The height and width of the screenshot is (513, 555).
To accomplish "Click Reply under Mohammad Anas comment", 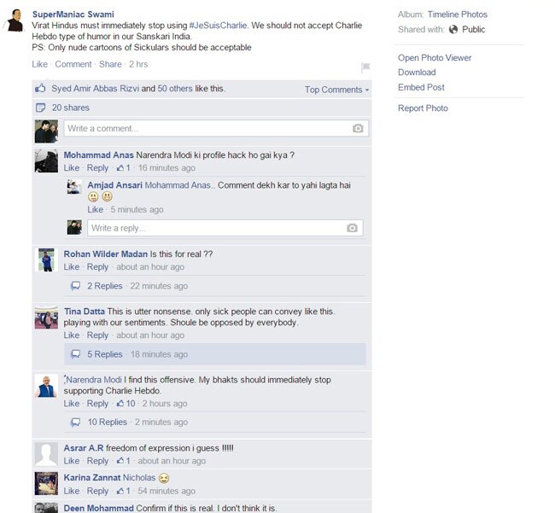I will [x=97, y=168].
